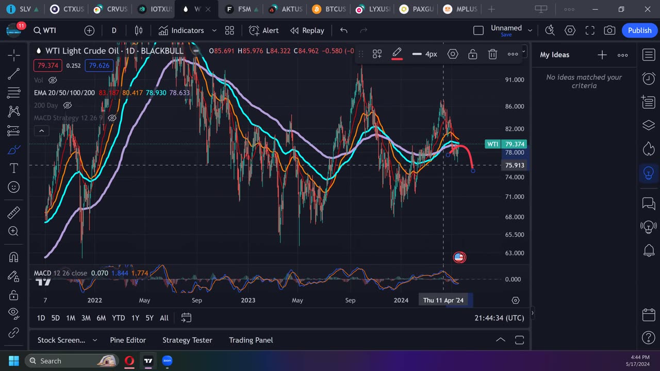
Task: Publish the chart idea
Action: (x=640, y=30)
